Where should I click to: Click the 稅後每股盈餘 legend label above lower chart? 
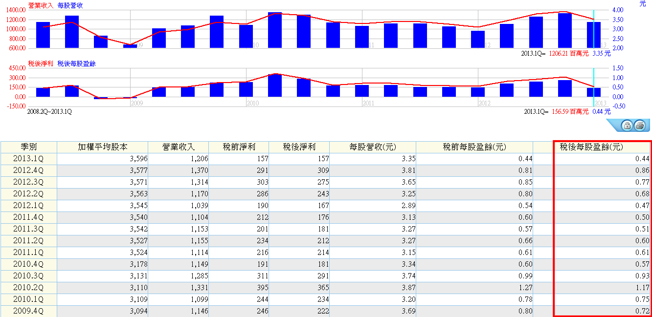(x=77, y=63)
